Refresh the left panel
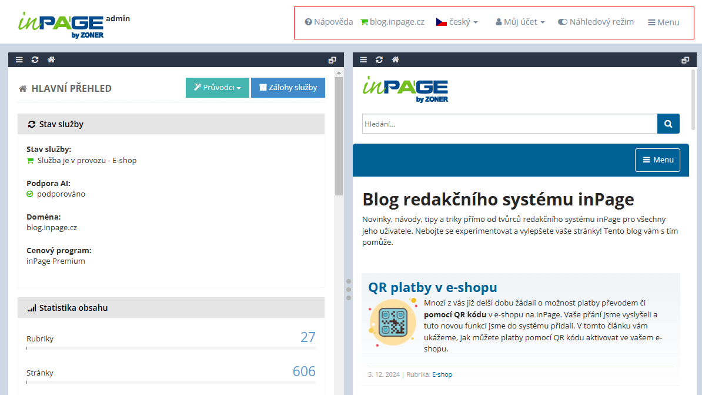This screenshot has width=702, height=395. [35, 59]
